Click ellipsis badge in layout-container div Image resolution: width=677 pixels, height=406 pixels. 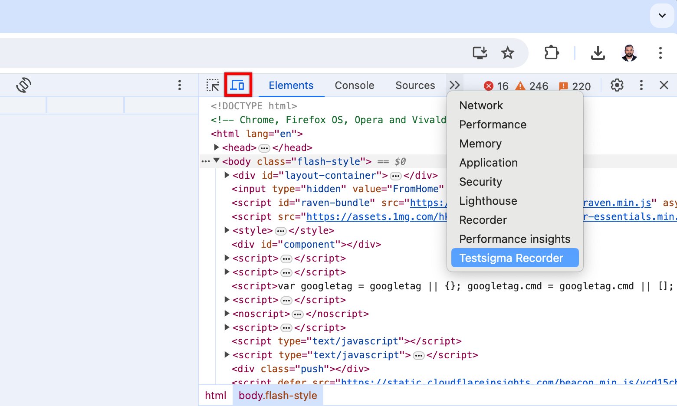(396, 176)
